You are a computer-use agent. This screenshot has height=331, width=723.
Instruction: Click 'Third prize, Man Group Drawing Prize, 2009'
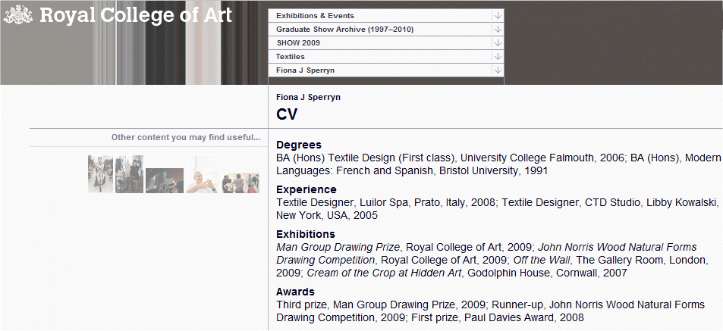[381, 304]
